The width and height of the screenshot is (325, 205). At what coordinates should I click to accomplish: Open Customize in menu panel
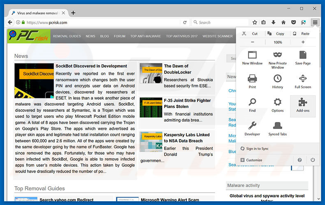(251, 160)
